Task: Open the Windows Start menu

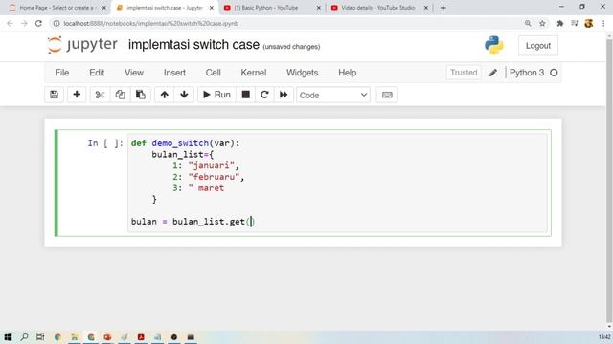Action: tap(8, 337)
